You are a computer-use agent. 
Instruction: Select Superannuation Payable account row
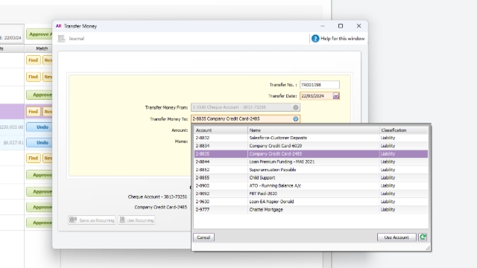tap(311, 170)
